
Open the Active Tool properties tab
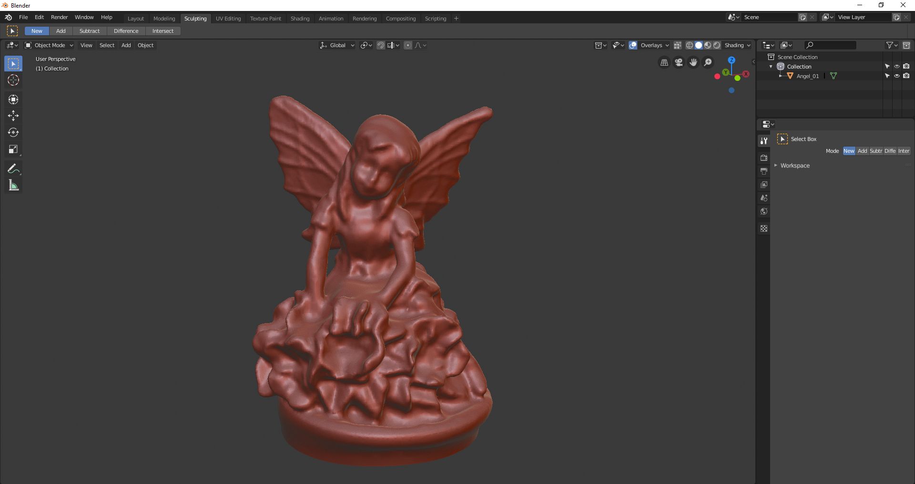tap(764, 141)
